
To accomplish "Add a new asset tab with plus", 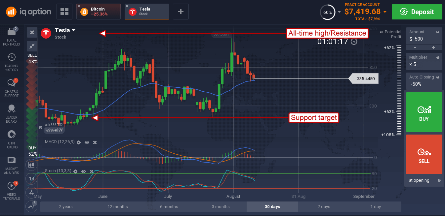I will click(181, 12).
